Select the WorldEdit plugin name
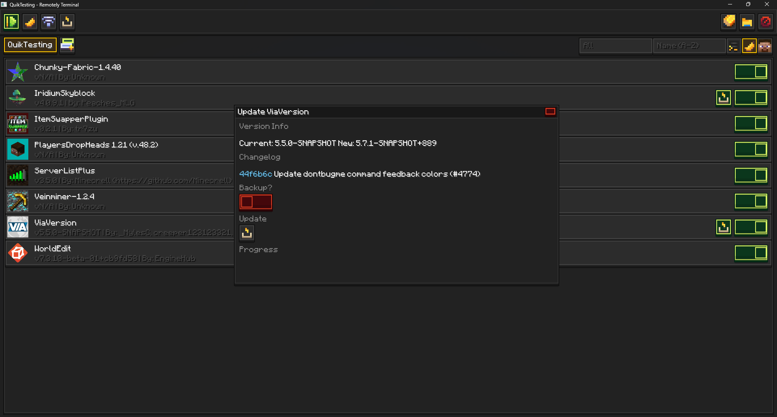Image resolution: width=777 pixels, height=417 pixels. point(53,249)
